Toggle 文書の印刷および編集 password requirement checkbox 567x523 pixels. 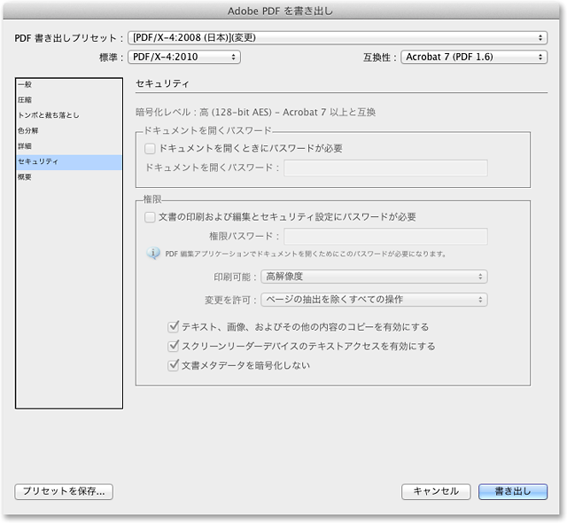(151, 216)
